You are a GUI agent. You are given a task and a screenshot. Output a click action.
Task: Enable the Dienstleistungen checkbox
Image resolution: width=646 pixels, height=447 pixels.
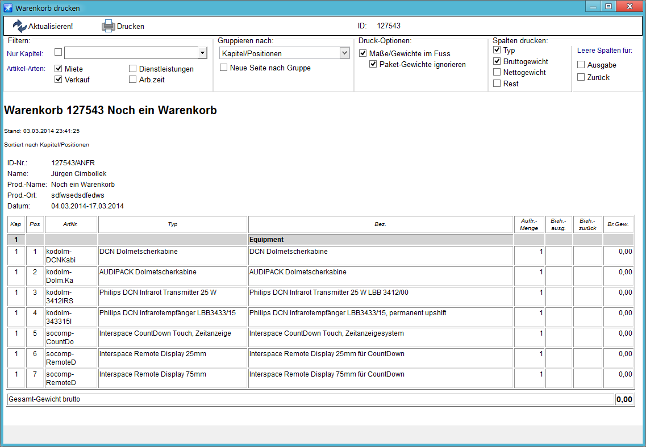[132, 68]
